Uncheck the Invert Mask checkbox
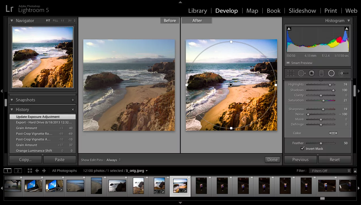 pos(302,149)
